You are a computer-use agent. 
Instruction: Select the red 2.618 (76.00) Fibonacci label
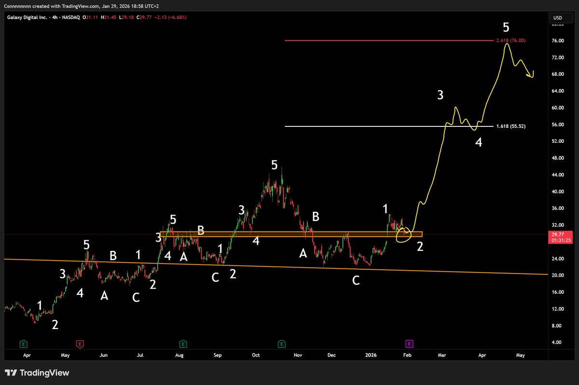[x=510, y=41]
